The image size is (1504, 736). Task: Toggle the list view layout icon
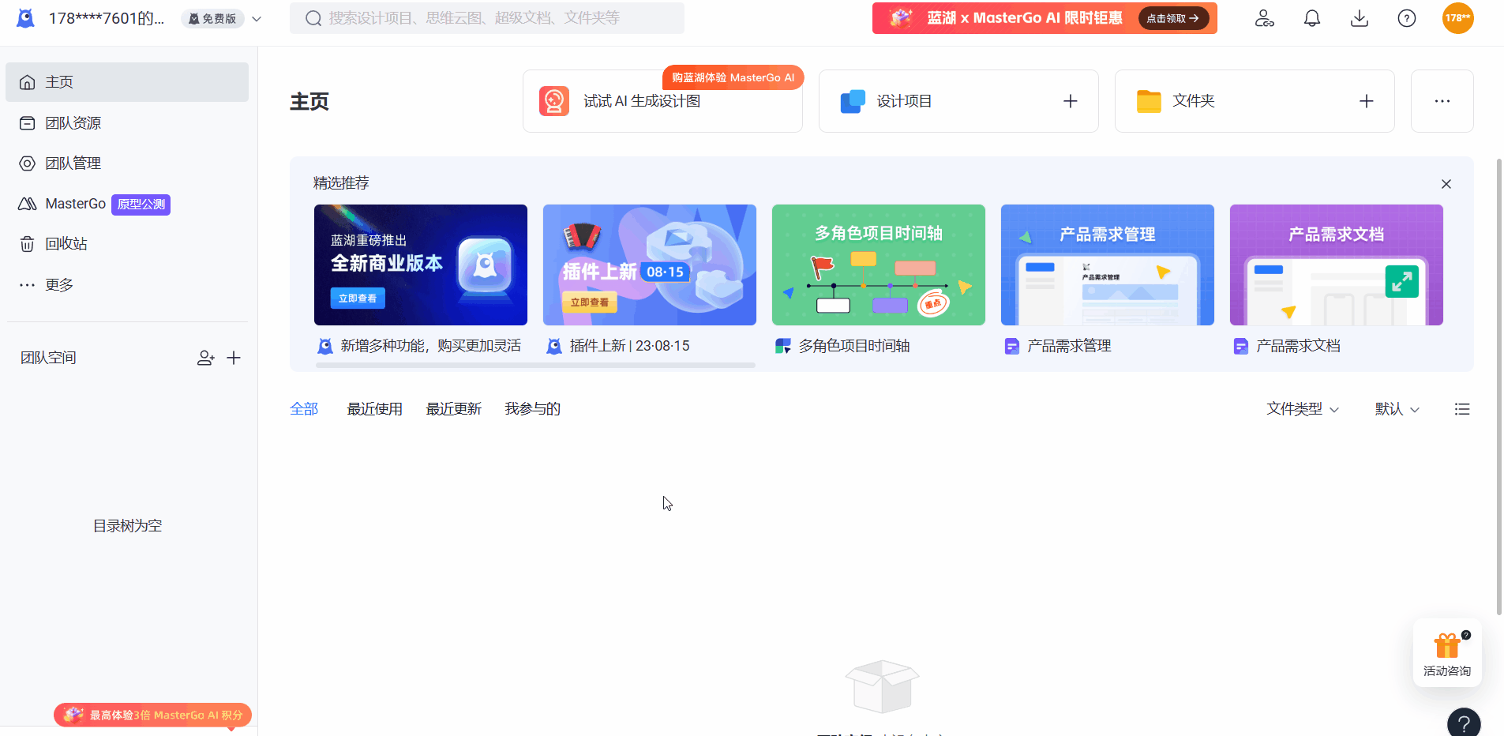coord(1462,408)
